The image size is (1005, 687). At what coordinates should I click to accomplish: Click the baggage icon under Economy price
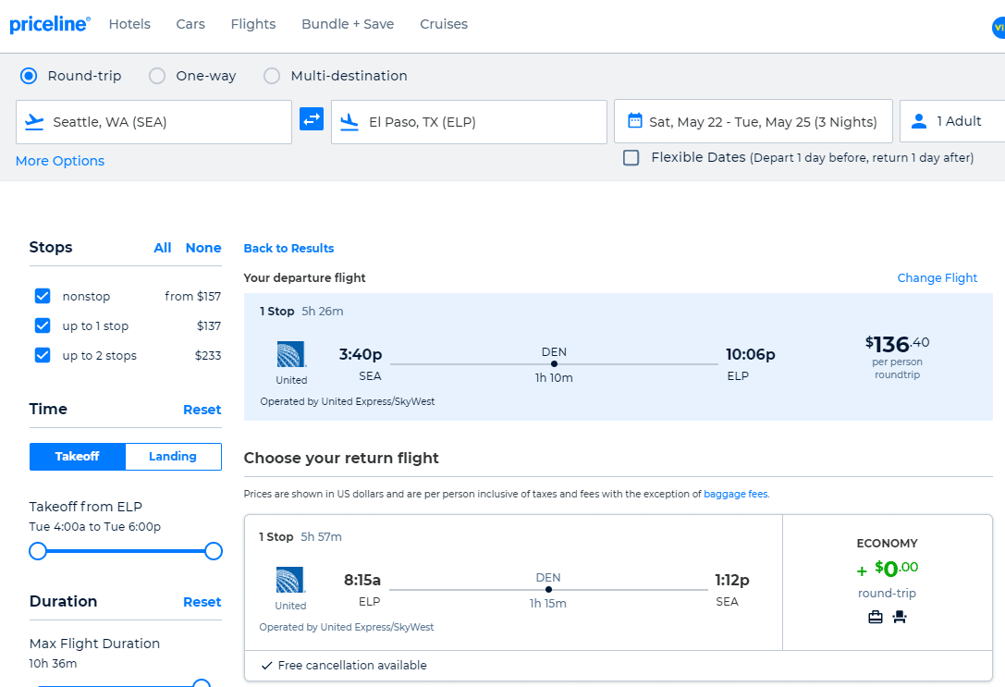[x=875, y=617]
